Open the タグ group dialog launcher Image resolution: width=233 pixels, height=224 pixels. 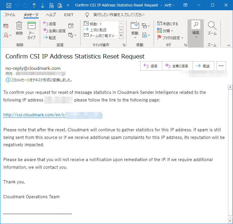pyautogui.click(x=186, y=45)
